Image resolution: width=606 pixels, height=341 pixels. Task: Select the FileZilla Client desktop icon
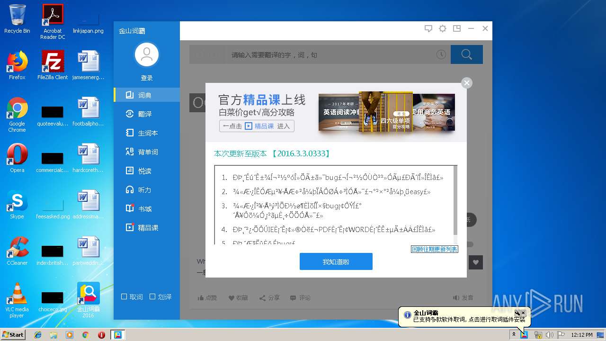(x=53, y=65)
